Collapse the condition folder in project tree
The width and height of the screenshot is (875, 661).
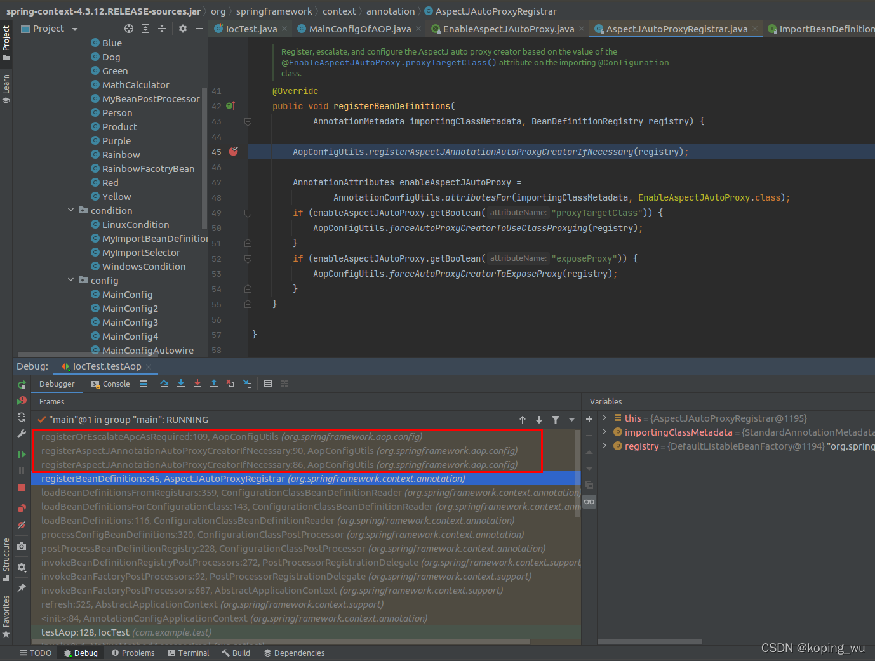tap(71, 210)
